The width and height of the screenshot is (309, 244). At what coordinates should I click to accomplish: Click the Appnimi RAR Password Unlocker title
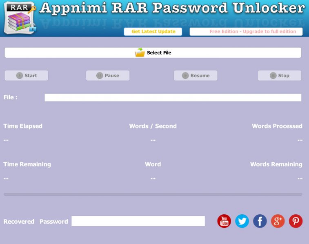172,8
